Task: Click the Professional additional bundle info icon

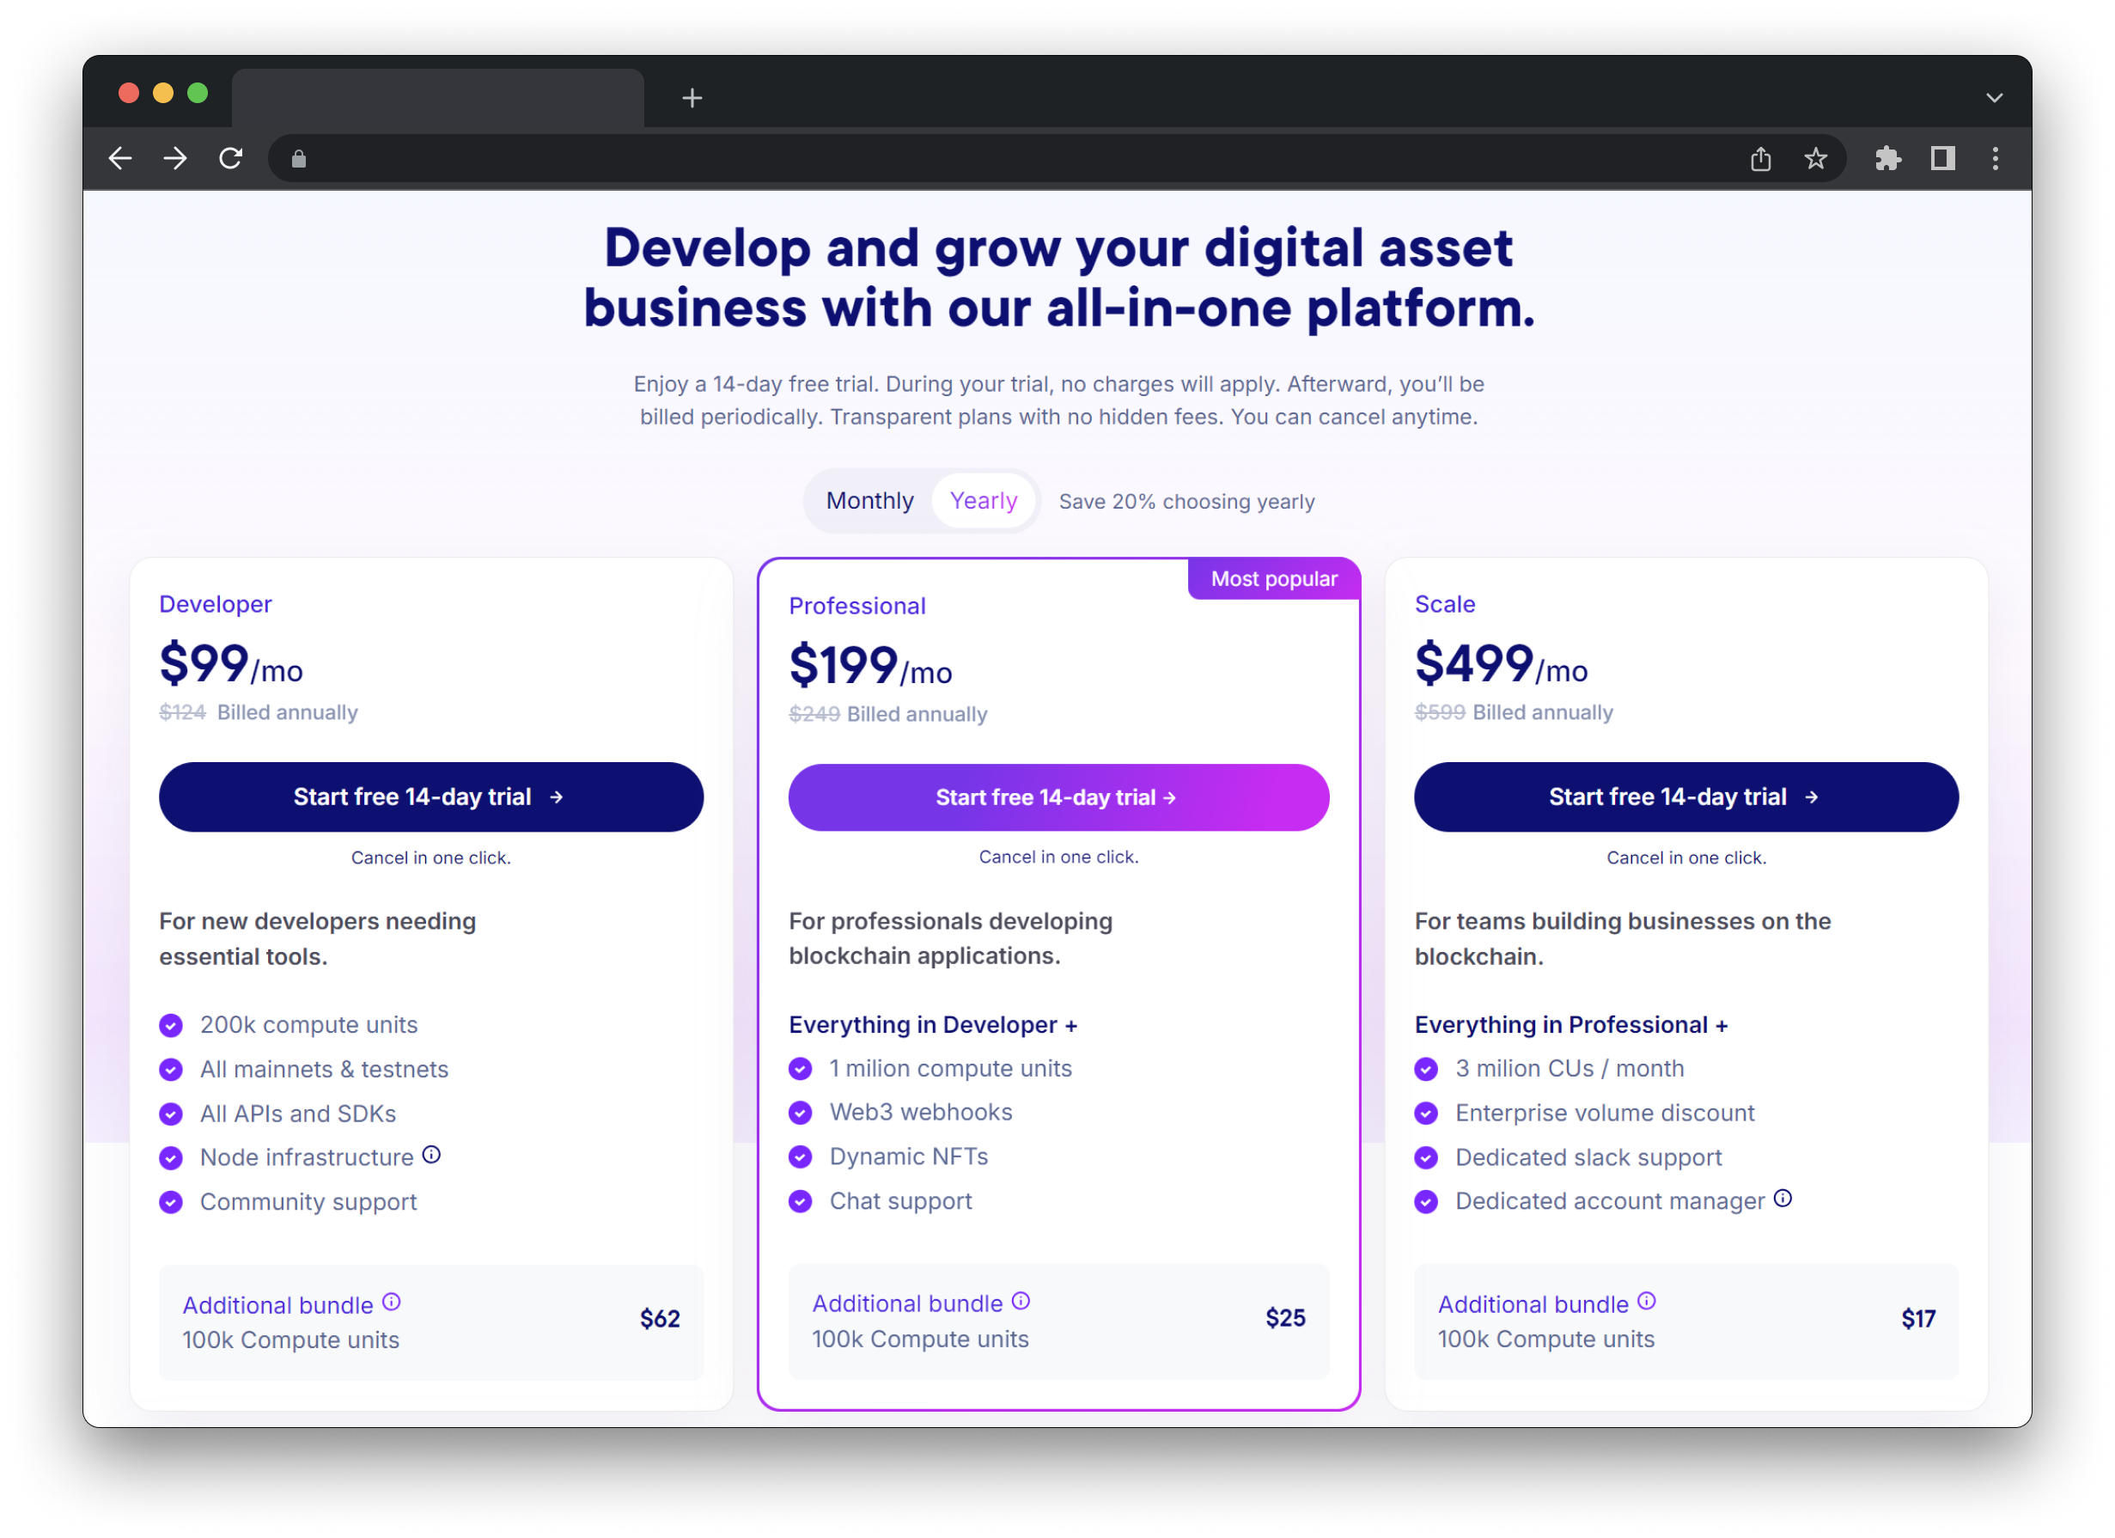Action: (1020, 1302)
